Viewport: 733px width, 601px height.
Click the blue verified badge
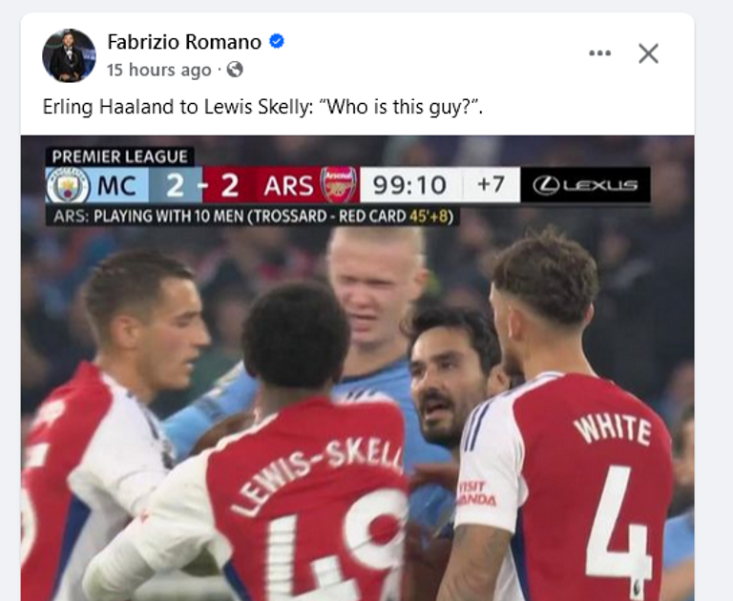click(x=277, y=42)
